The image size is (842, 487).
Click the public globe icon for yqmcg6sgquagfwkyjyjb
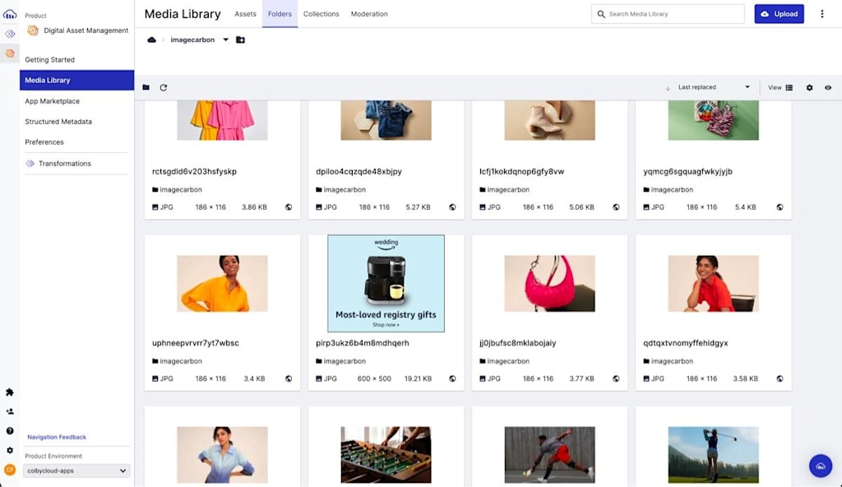(780, 207)
